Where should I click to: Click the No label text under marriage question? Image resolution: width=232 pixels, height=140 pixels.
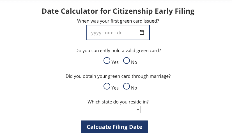(134, 88)
